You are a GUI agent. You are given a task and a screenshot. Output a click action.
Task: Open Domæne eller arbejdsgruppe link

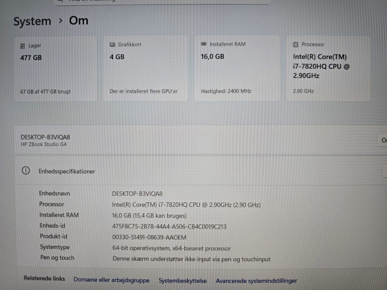(112, 280)
